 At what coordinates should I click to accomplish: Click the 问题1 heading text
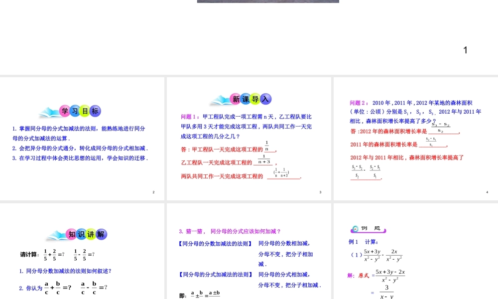(189, 116)
